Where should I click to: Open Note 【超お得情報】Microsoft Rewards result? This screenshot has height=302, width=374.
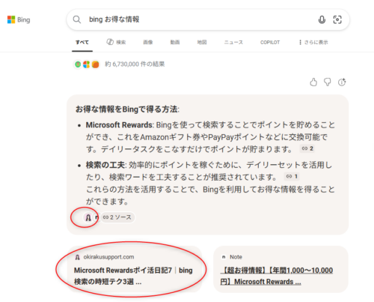pos(280,269)
